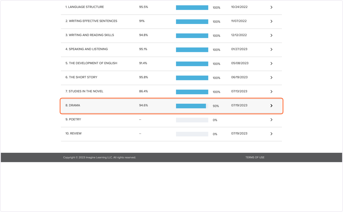The image size is (343, 212).
Task: Click the 91.4% score value
Action: (143, 63)
